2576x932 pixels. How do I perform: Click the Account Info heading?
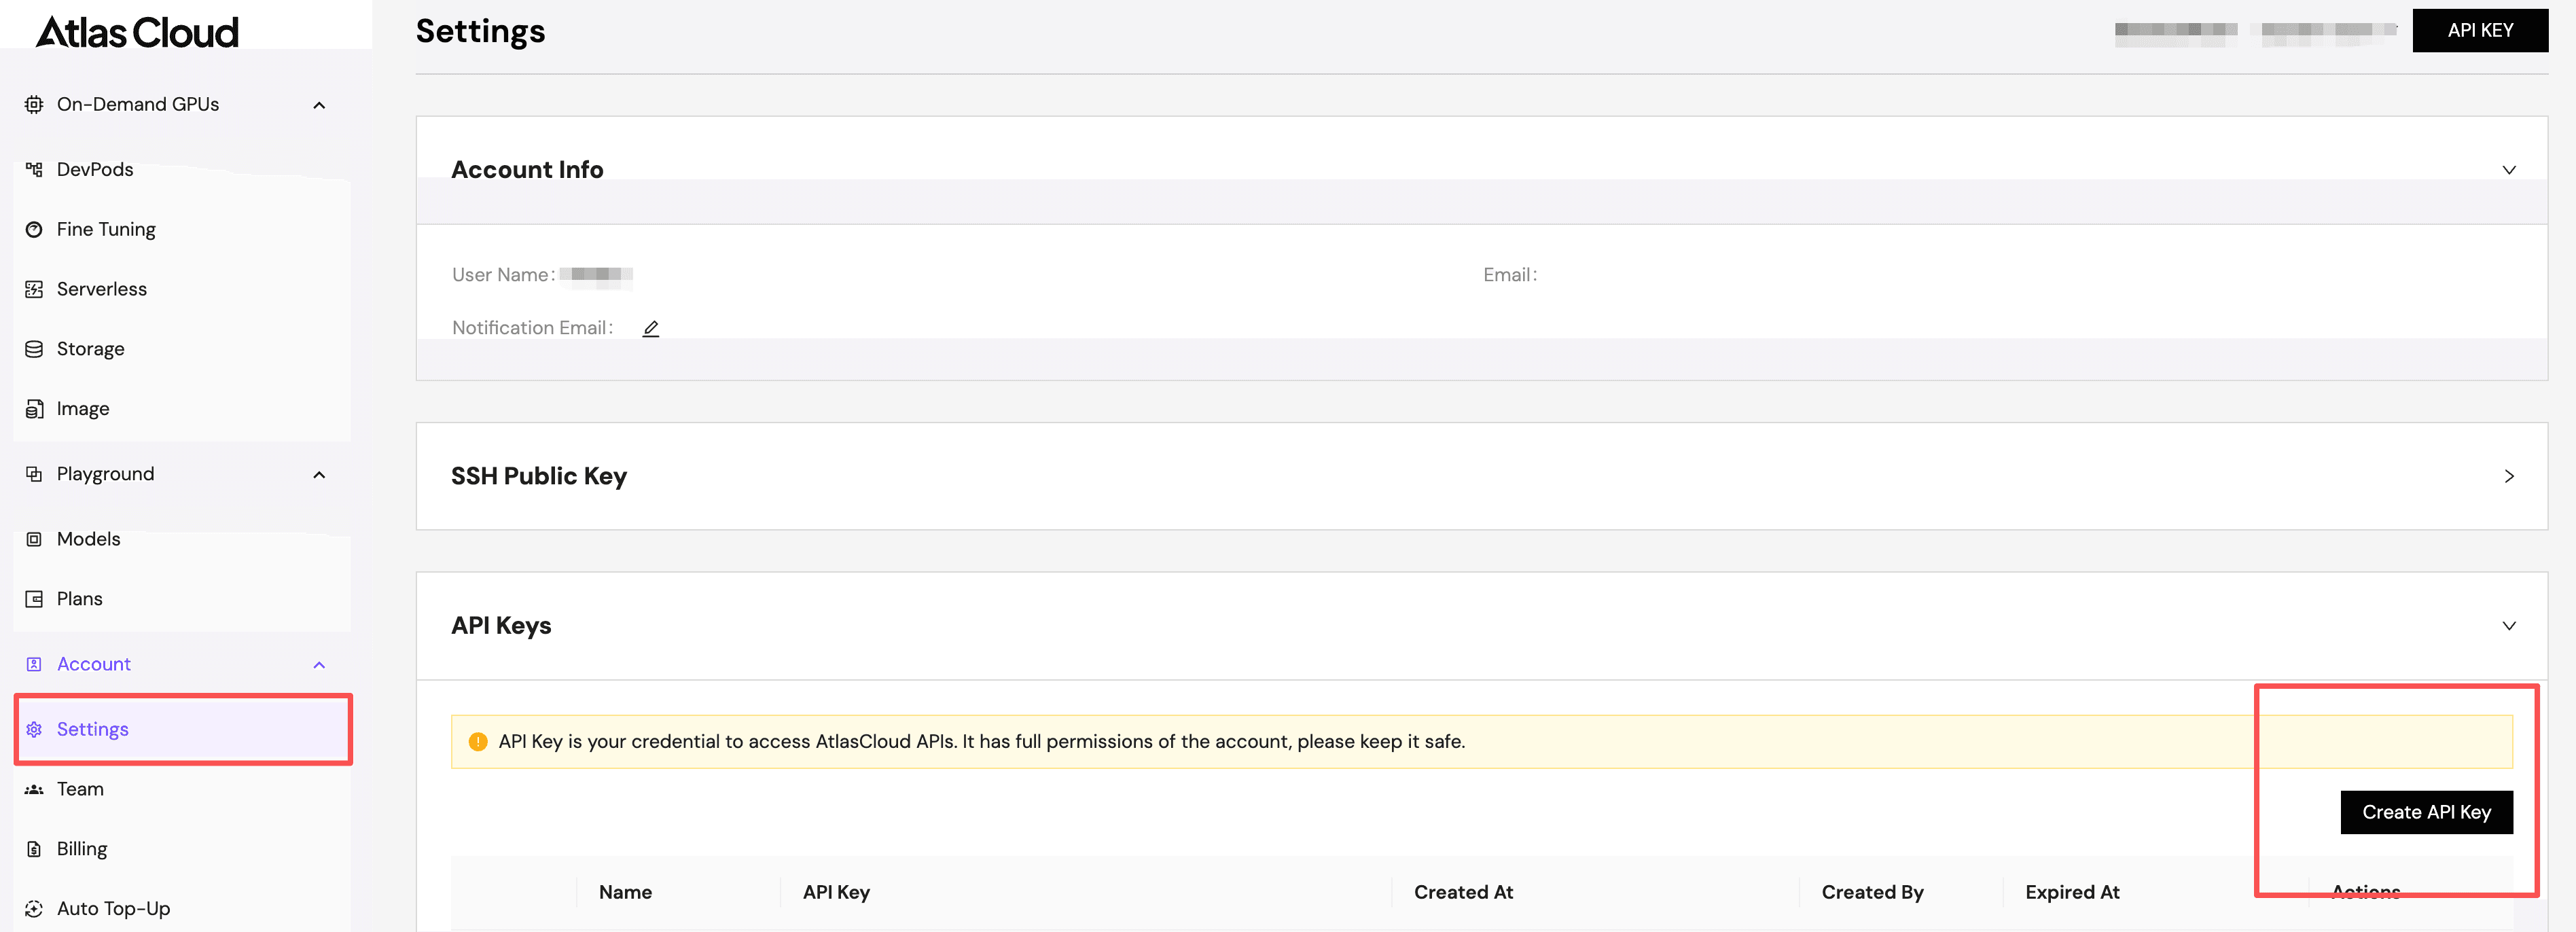527,170
